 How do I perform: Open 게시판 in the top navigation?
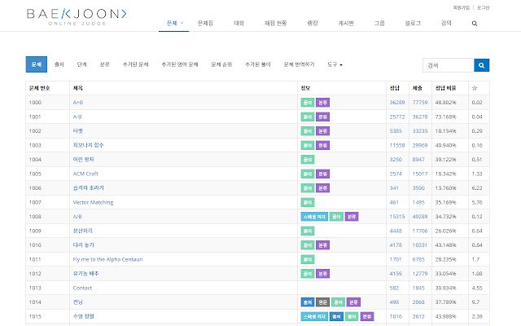click(346, 24)
